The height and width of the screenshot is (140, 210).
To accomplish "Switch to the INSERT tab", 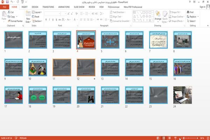I will (24, 7).
